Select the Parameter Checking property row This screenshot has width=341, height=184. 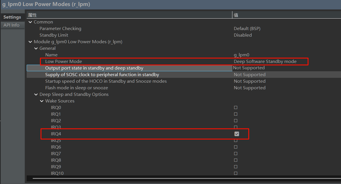60,28
